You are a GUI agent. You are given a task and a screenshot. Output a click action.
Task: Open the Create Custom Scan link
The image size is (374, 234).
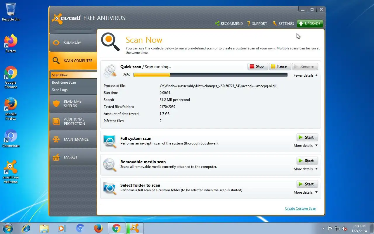click(x=300, y=209)
